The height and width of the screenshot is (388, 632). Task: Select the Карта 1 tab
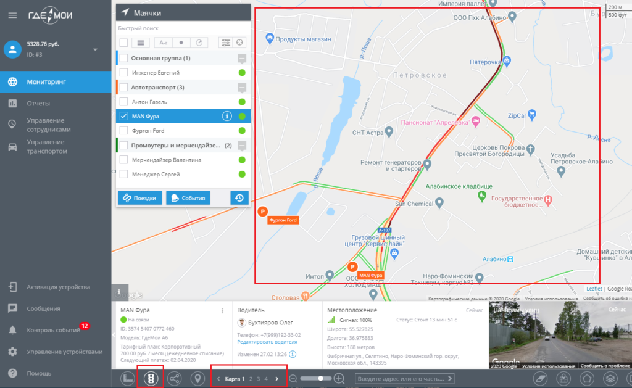[x=235, y=379]
